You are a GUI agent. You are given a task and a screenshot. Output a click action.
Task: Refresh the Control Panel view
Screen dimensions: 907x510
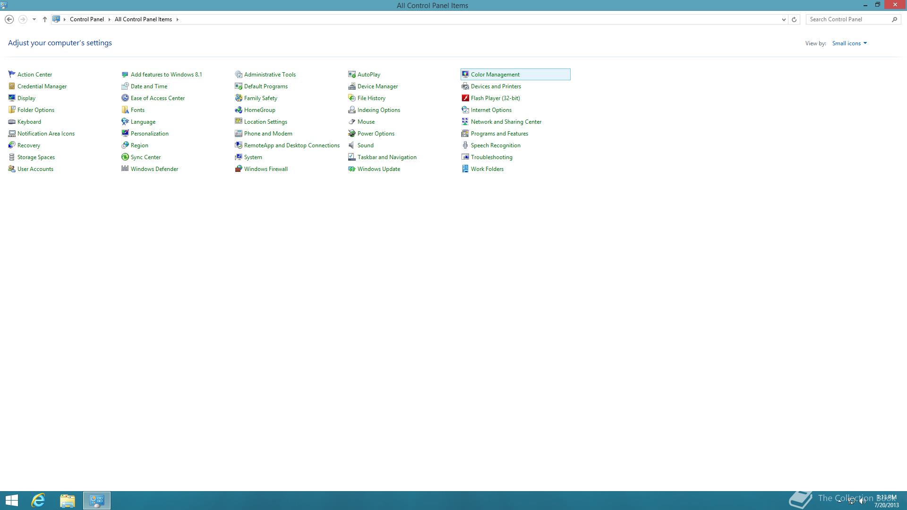coord(794,19)
